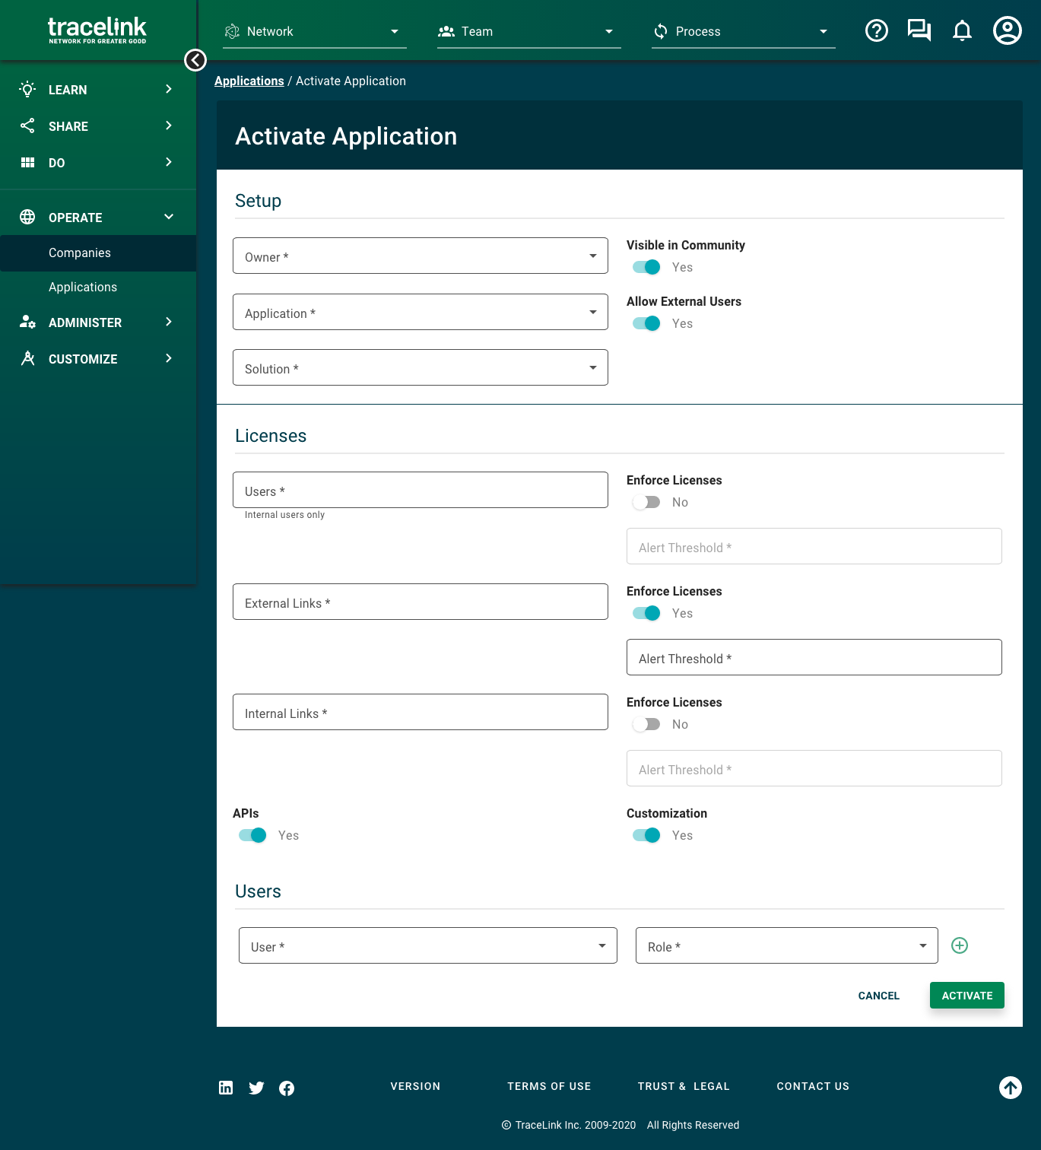This screenshot has width=1041, height=1150.
Task: Click the Applications breadcrumb link
Action: tap(249, 81)
